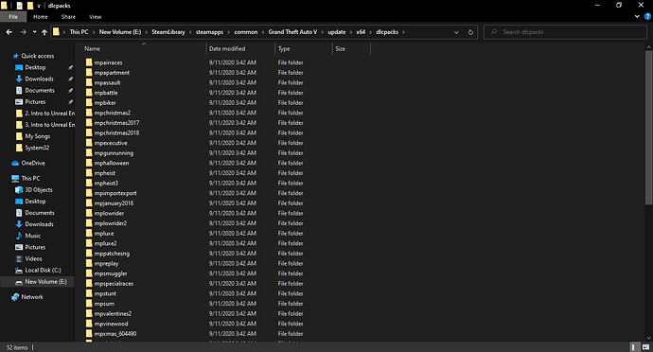Select the mpassault folder icon

[89, 82]
